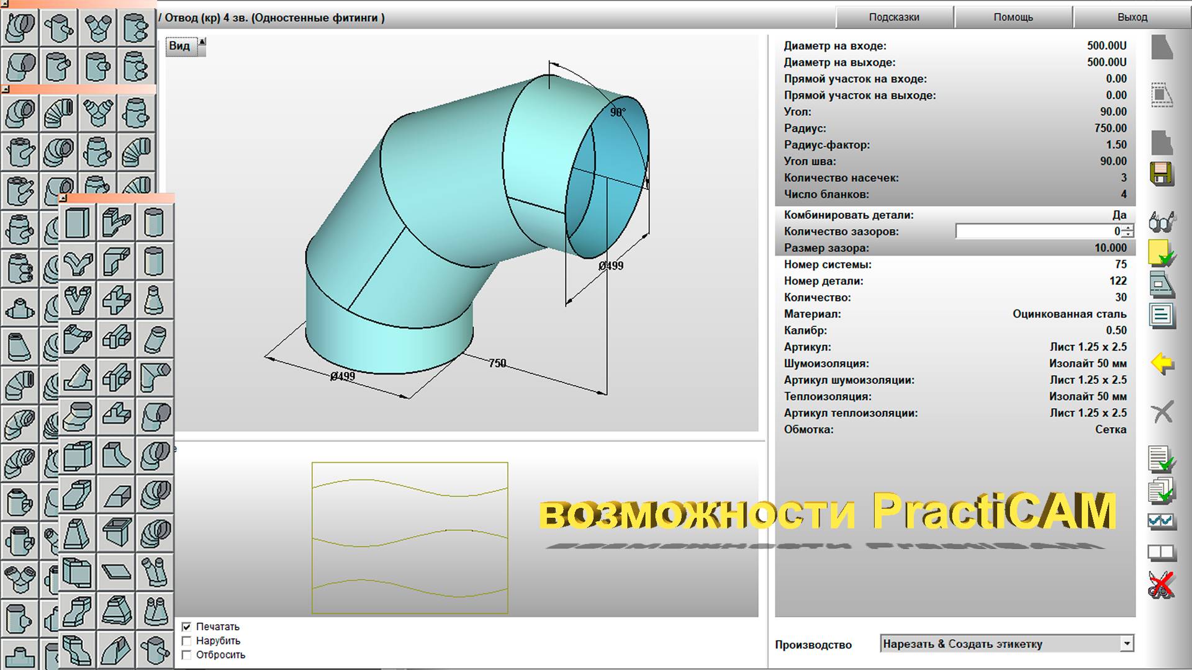
Task: Select the rectangular tapered reducer fitting icon
Action: click(x=78, y=532)
